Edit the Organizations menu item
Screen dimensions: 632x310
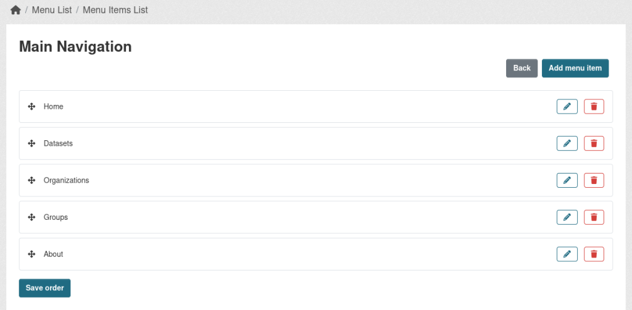(567, 180)
